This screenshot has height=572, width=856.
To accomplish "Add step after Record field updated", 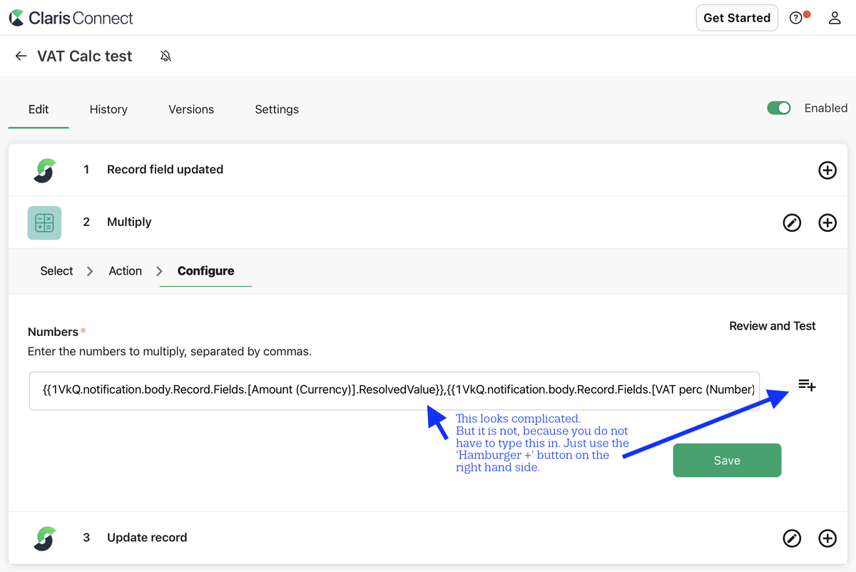I will 827,170.
